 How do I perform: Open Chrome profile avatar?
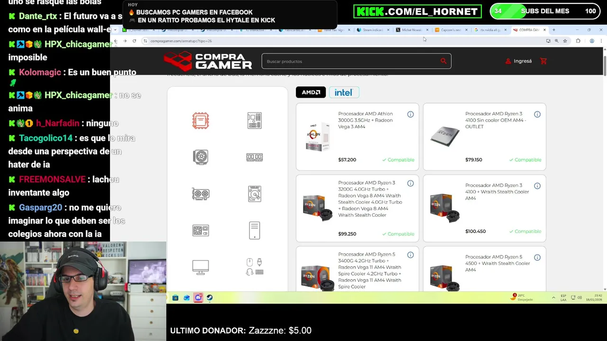[x=592, y=41]
